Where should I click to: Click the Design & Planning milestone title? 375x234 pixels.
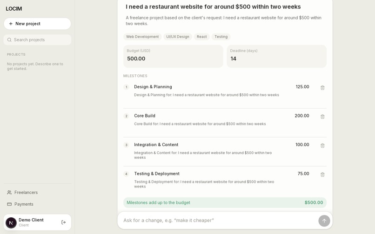click(153, 87)
